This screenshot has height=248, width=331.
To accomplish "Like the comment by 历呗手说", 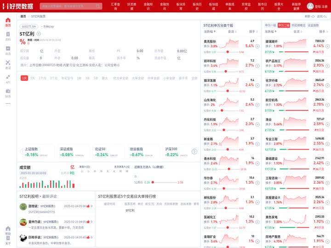I will click(88, 237).
